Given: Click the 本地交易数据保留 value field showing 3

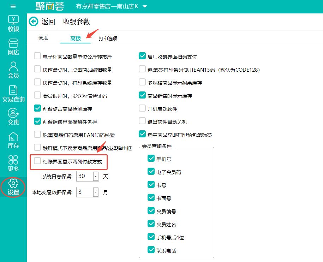Looking at the screenshot, I should coord(85,192).
